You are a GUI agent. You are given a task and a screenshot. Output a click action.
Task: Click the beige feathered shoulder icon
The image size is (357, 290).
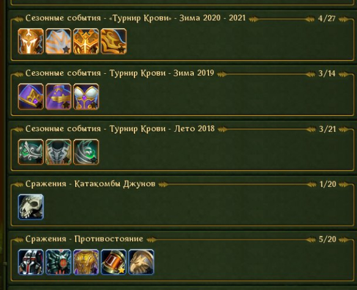(x=141, y=262)
